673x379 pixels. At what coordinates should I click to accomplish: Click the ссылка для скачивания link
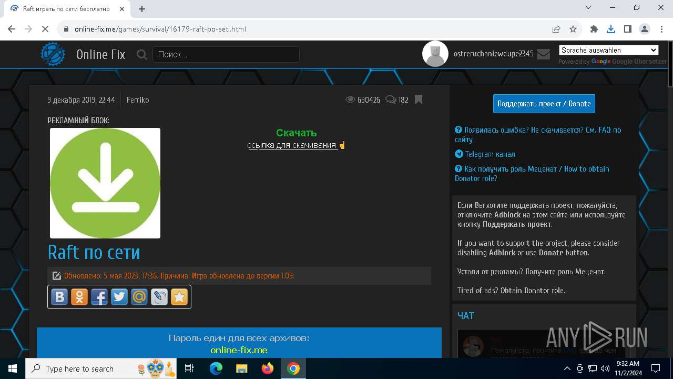pyautogui.click(x=292, y=145)
